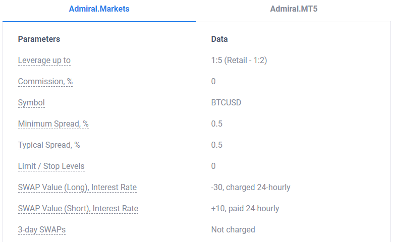Click the -30, charged 24-hourly value
Screen dimensions: 394x242
251,187
